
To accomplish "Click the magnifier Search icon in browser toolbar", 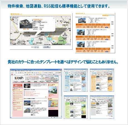I will point(24,73).
